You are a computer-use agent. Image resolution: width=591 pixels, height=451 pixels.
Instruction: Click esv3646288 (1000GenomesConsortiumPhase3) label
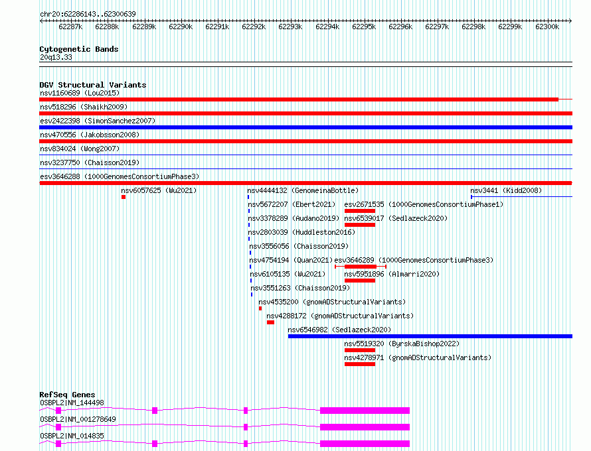tap(120, 176)
